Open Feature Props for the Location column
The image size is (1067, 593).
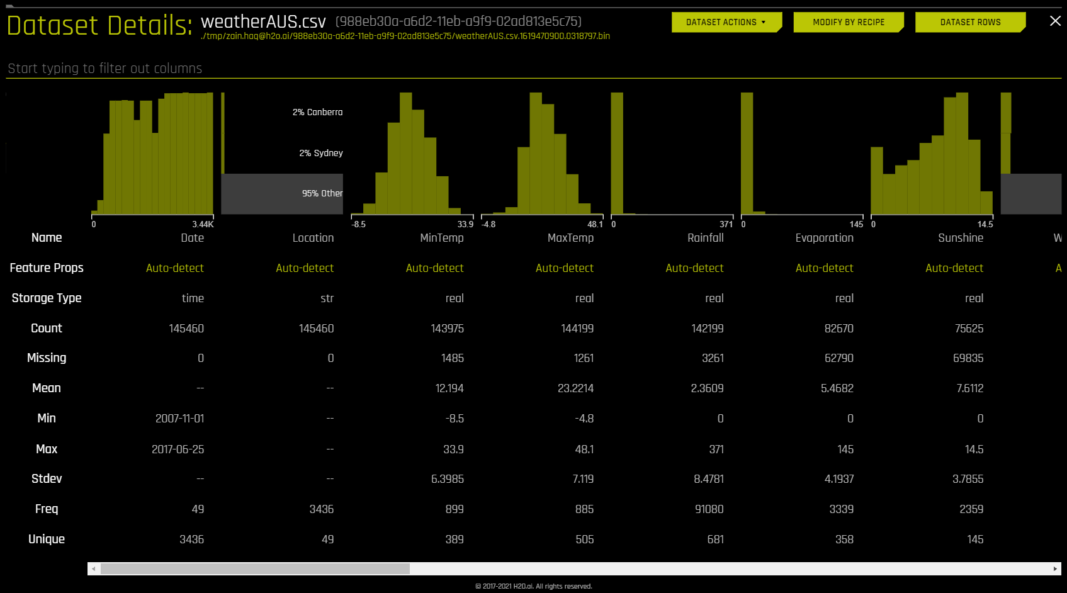click(x=305, y=268)
